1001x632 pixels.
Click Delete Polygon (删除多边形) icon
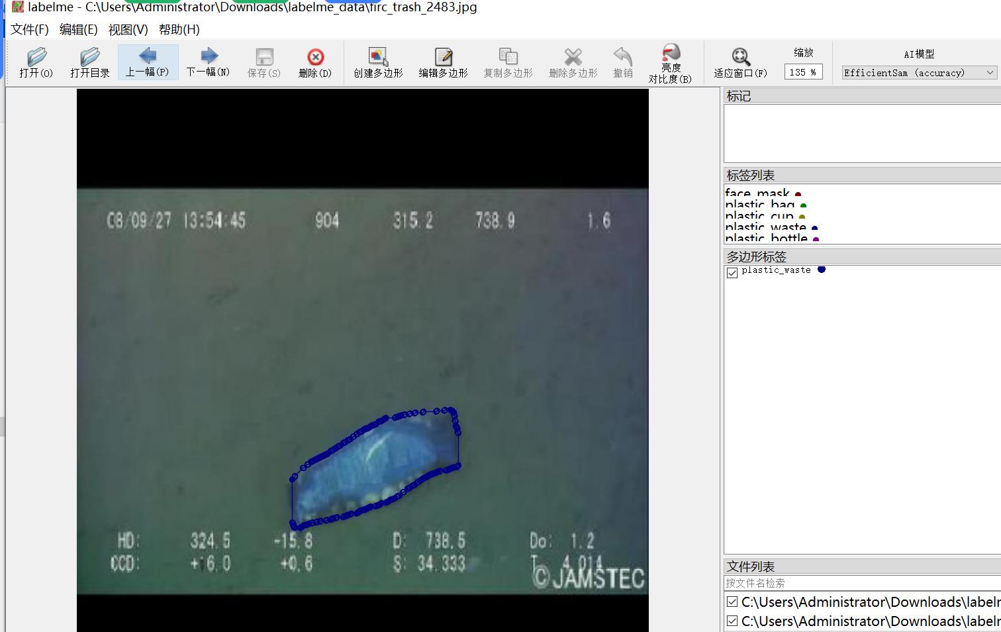point(573,63)
